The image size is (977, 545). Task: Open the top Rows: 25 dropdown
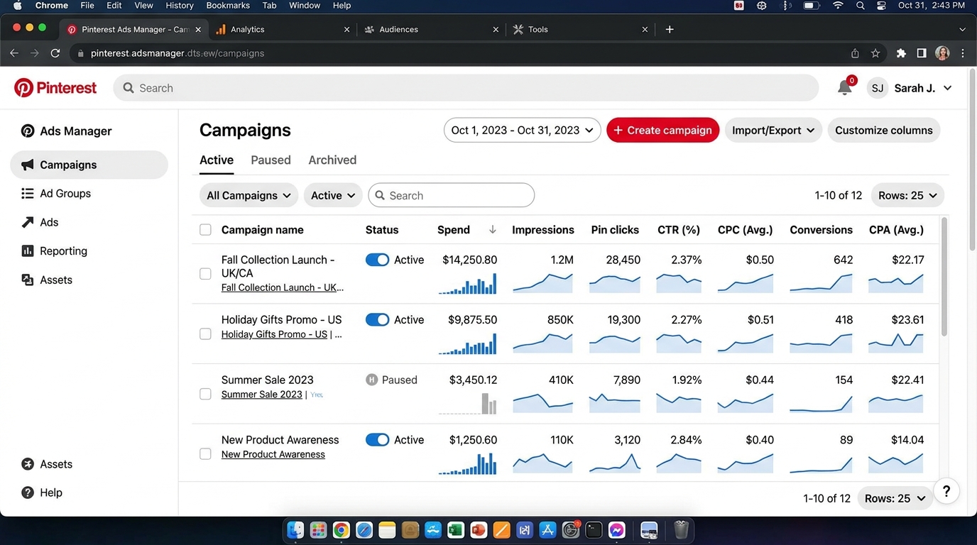[907, 195]
